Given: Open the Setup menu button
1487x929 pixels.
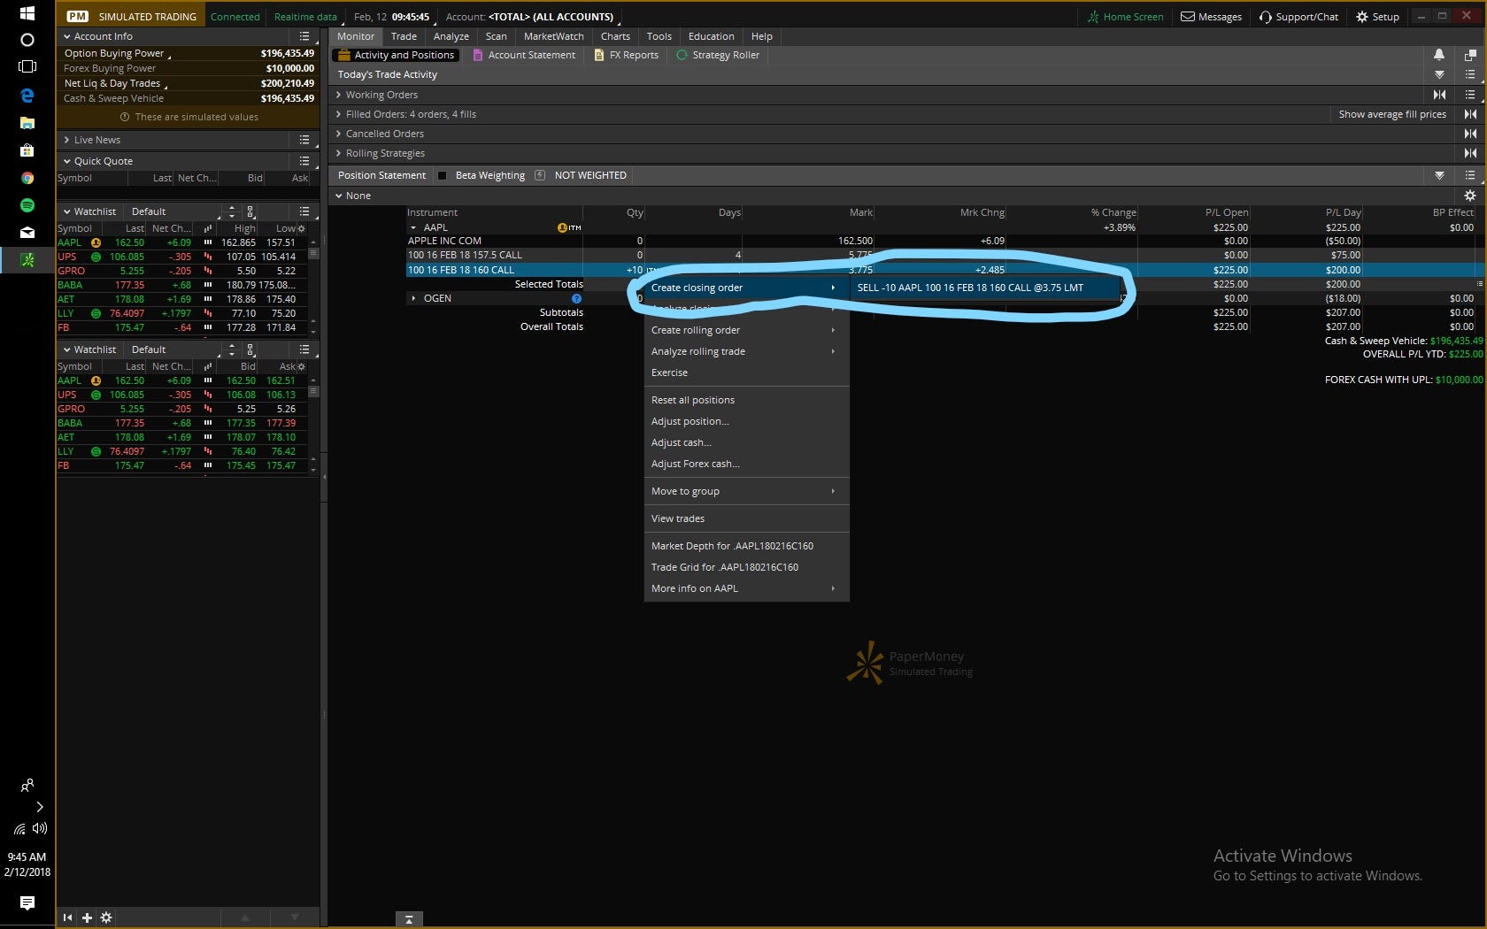Looking at the screenshot, I should point(1377,17).
